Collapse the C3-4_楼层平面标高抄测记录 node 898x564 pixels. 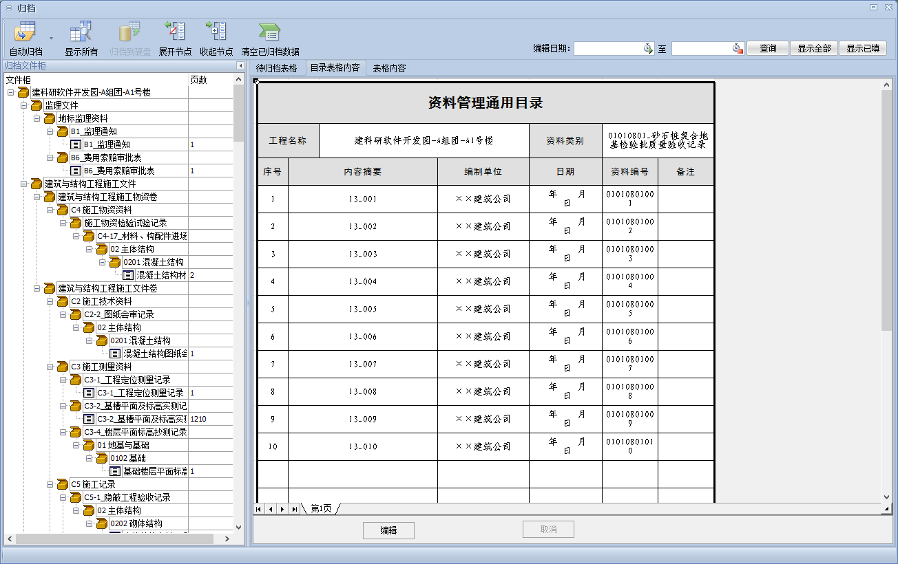[x=63, y=432]
